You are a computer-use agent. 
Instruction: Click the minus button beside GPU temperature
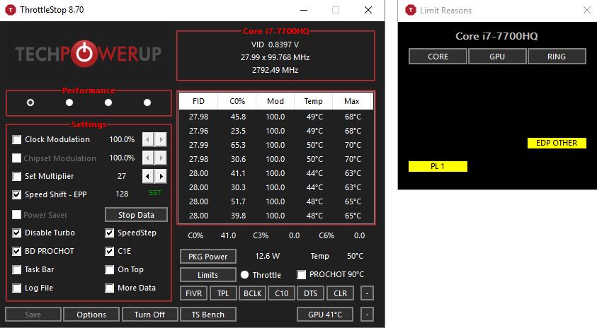tap(367, 315)
